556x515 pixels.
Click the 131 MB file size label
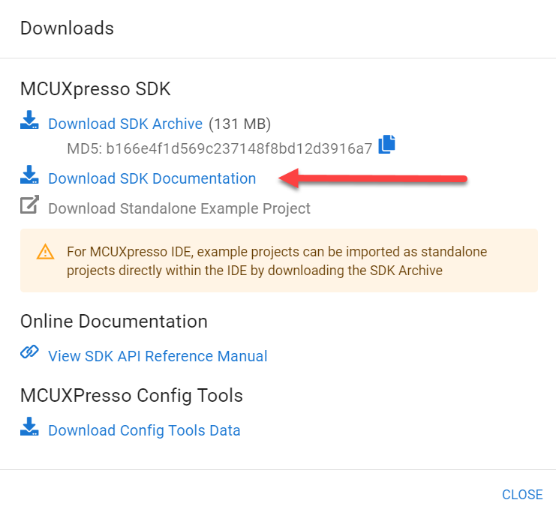point(239,124)
